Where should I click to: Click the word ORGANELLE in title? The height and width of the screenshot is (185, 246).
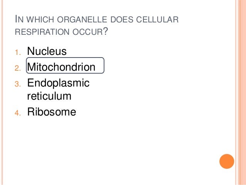tap(82, 19)
